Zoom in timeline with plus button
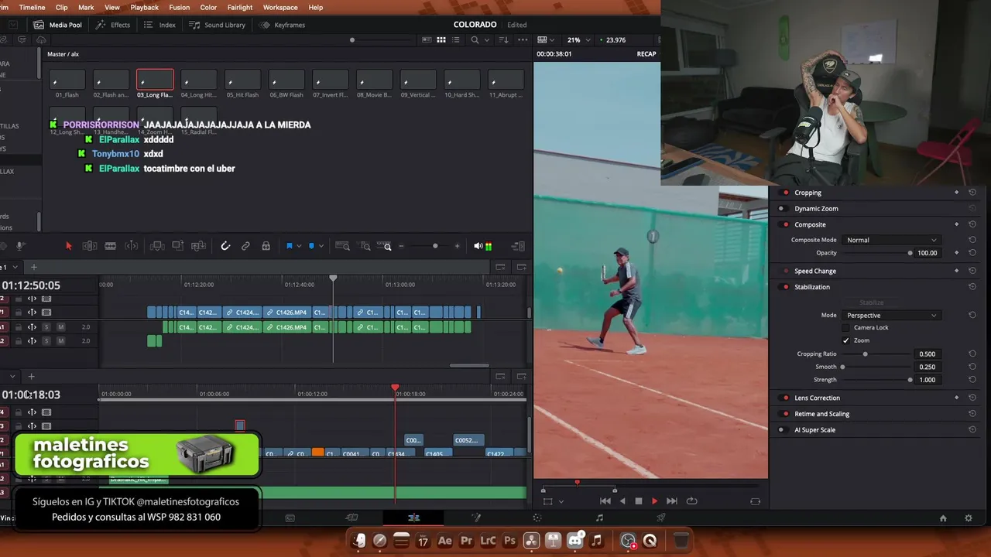Viewport: 991px width, 557px height. coord(457,246)
